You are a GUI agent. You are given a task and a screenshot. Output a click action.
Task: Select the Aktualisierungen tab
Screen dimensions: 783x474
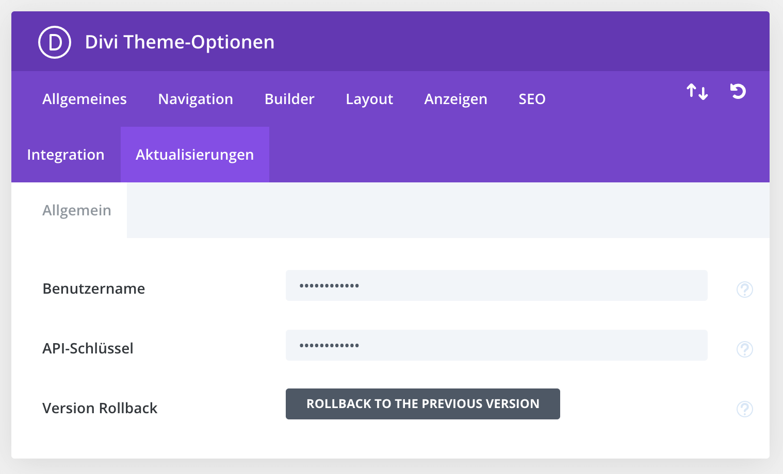(195, 155)
